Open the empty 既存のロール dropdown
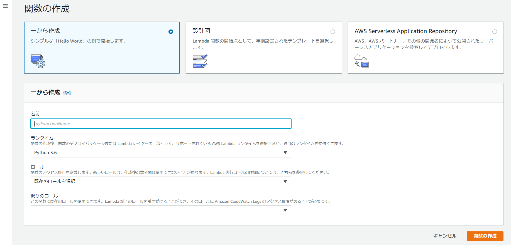Screen dimensions: 511x245 (x=160, y=210)
